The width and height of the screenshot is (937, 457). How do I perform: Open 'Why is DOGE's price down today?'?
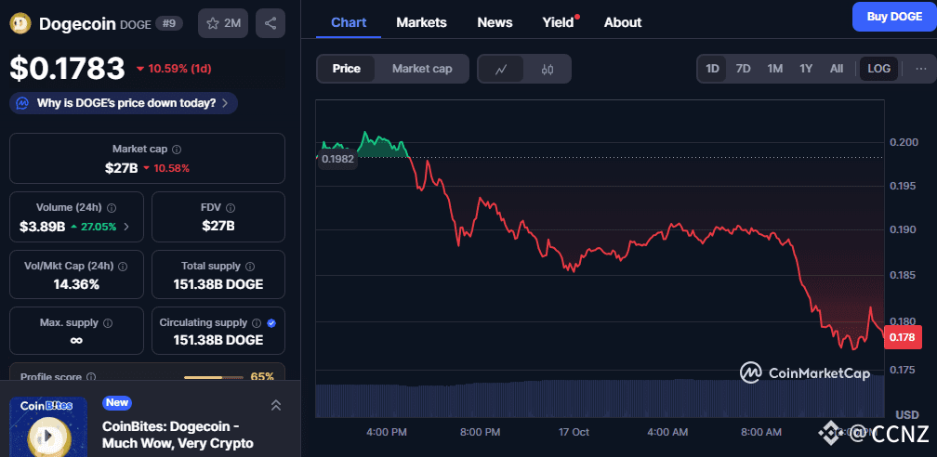[125, 103]
